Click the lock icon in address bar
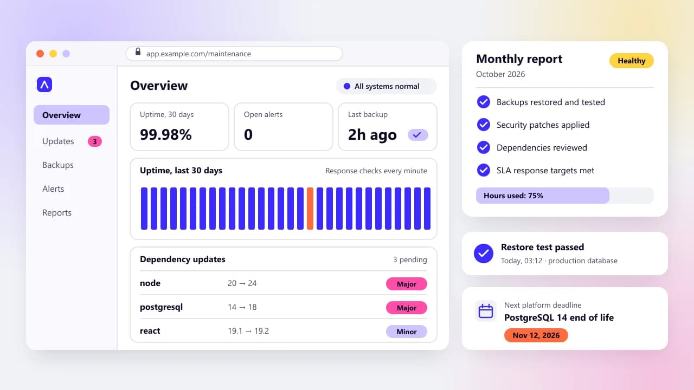Screen dimensions: 694x390 [x=138, y=52]
